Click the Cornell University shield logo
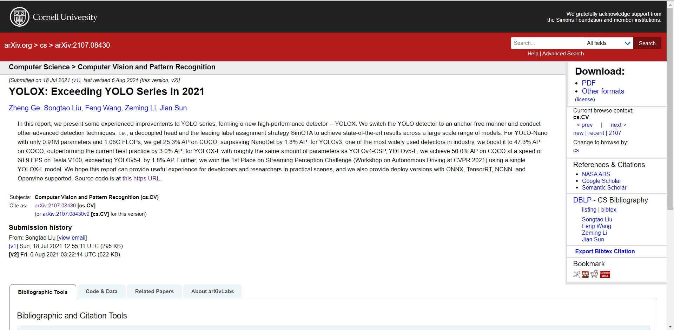The height and width of the screenshot is (330, 674). (19, 17)
